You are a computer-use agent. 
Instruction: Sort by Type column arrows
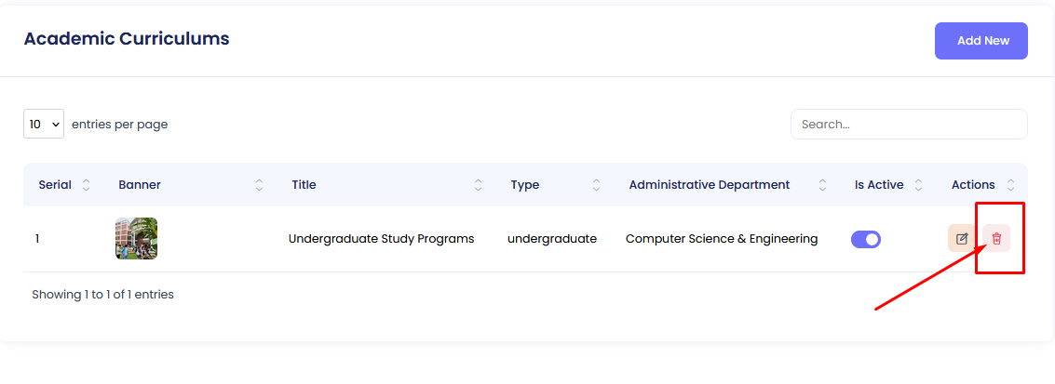click(x=596, y=185)
